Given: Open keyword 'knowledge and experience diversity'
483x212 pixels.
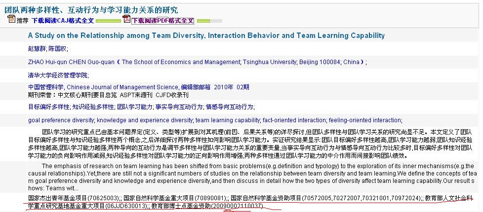Looking at the screenshot, I should point(145,120).
